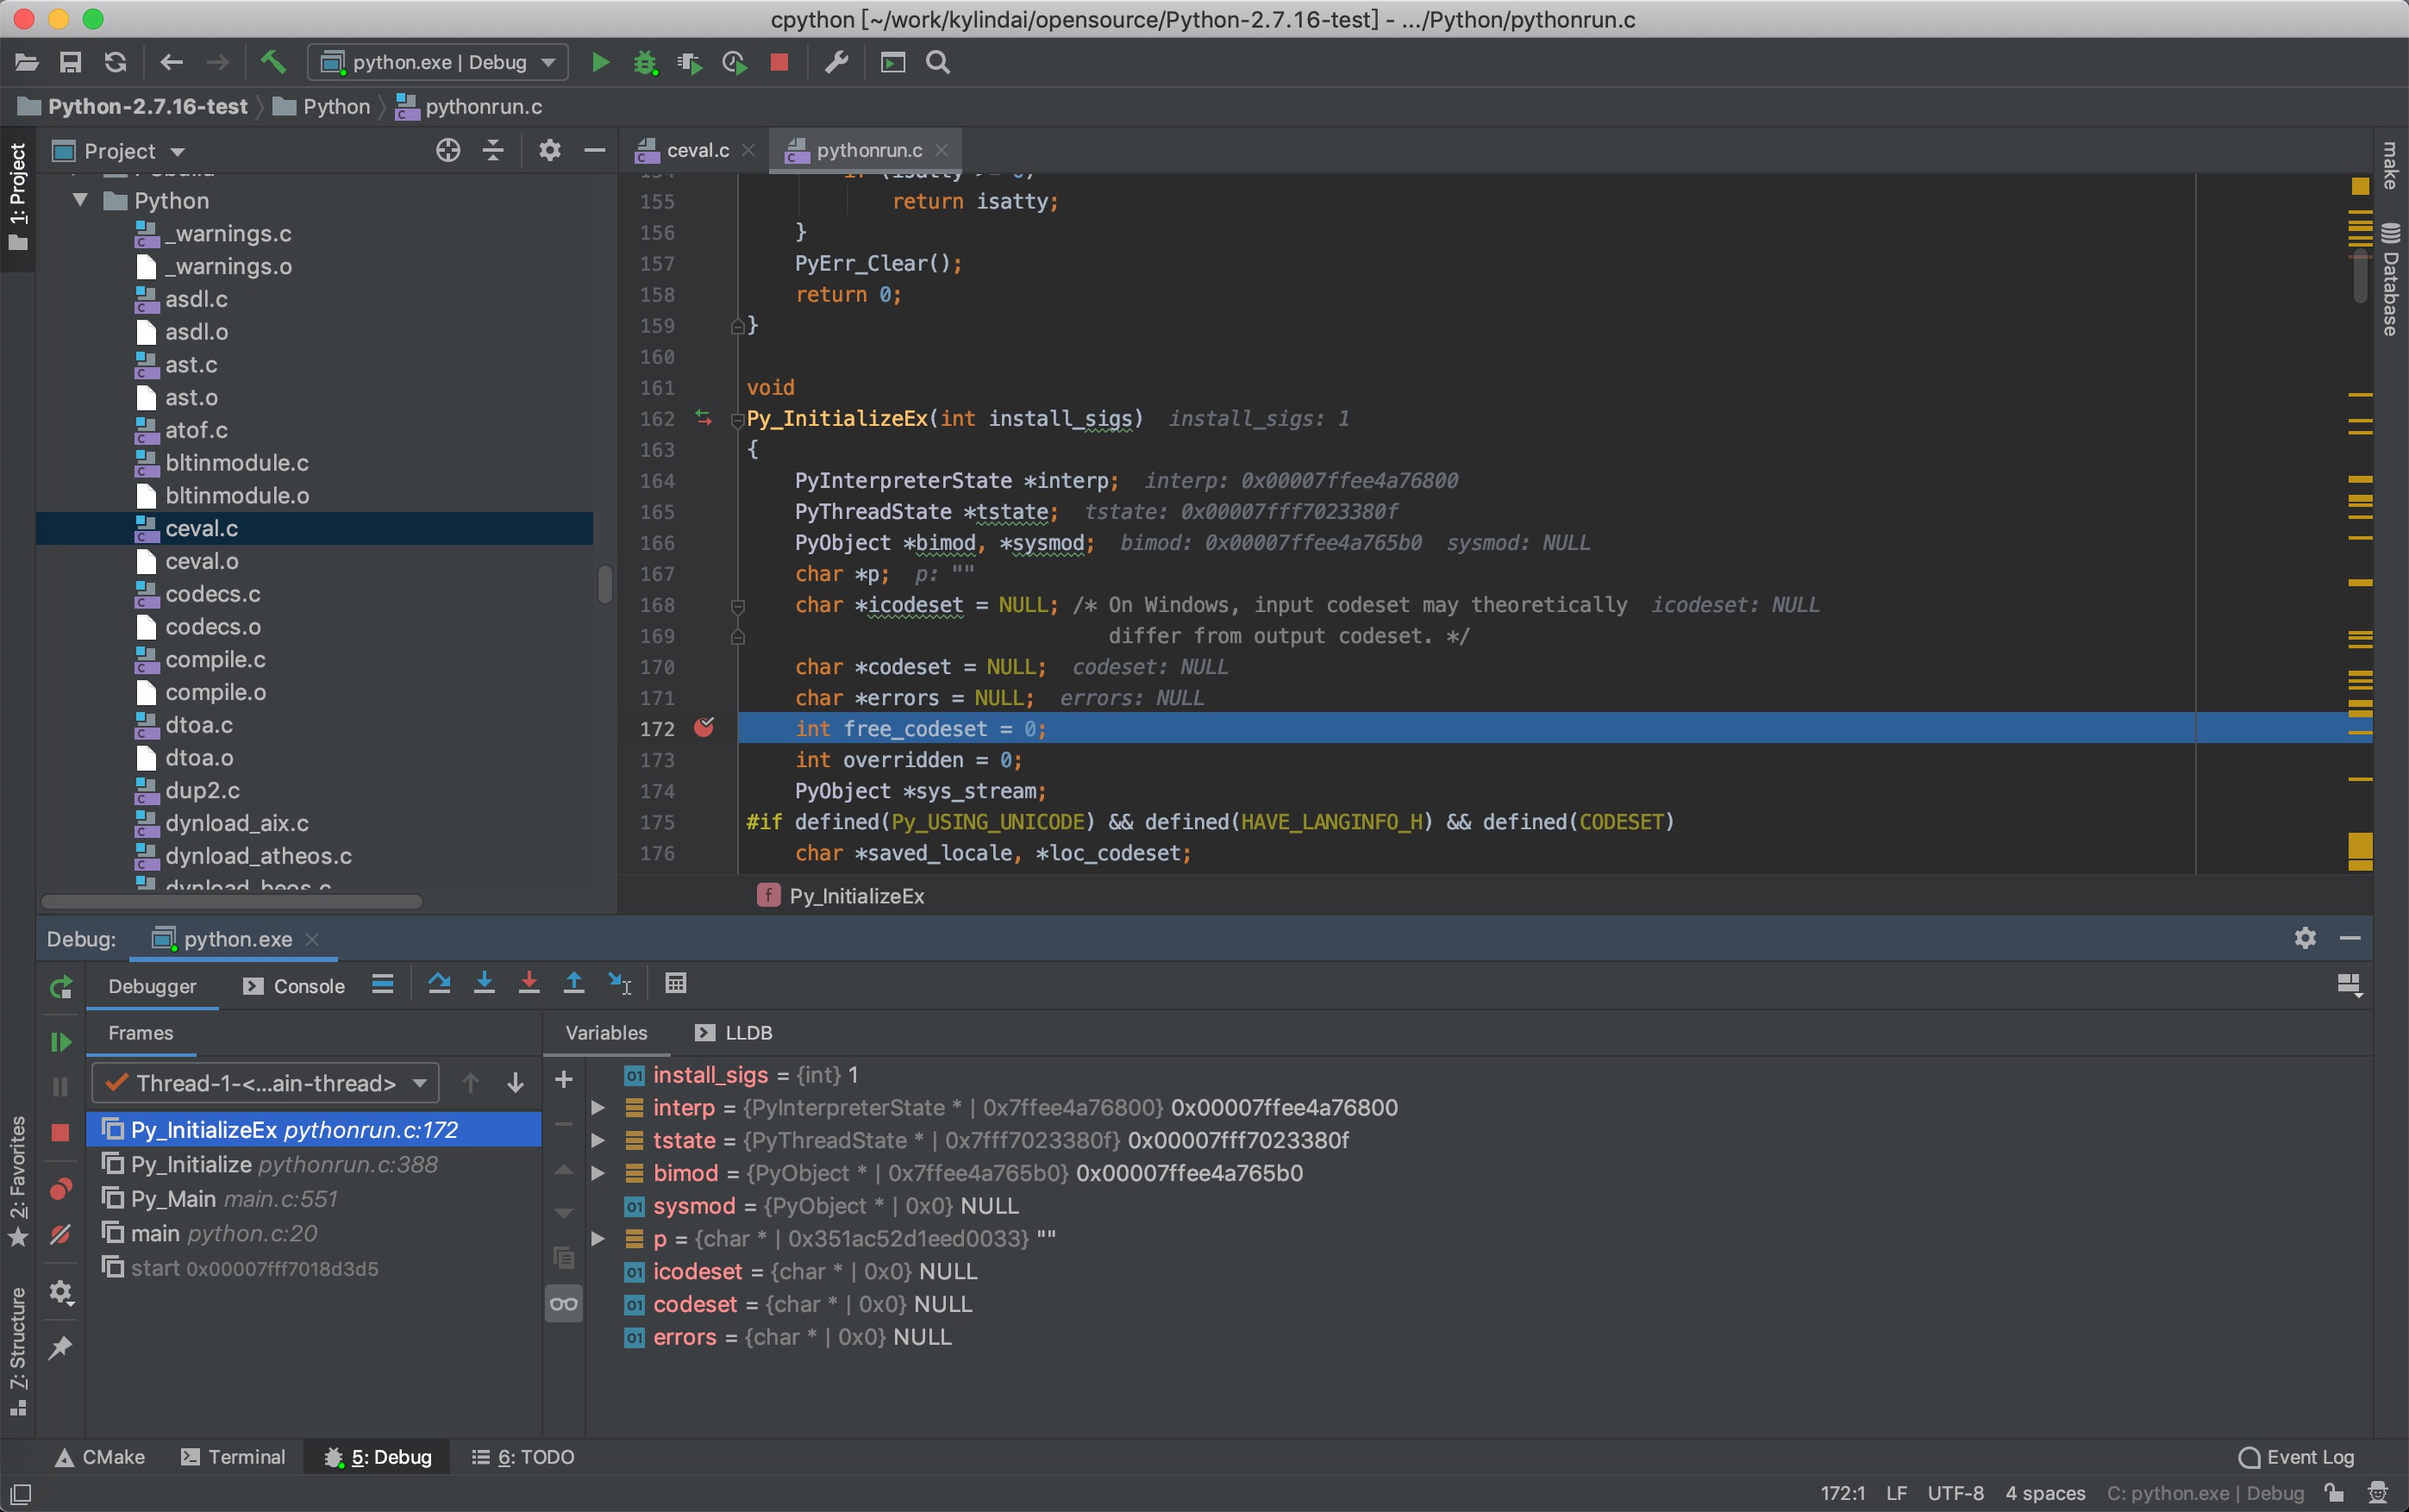Click the red Stop debugging square

(x=779, y=62)
